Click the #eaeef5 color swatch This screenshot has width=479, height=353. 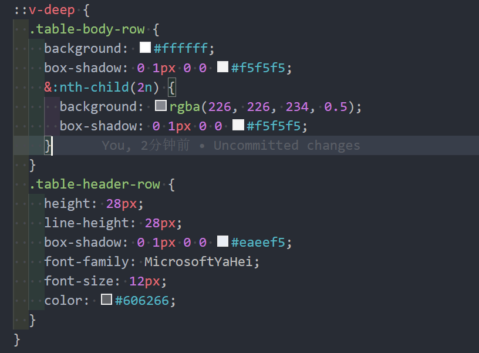click(x=222, y=241)
